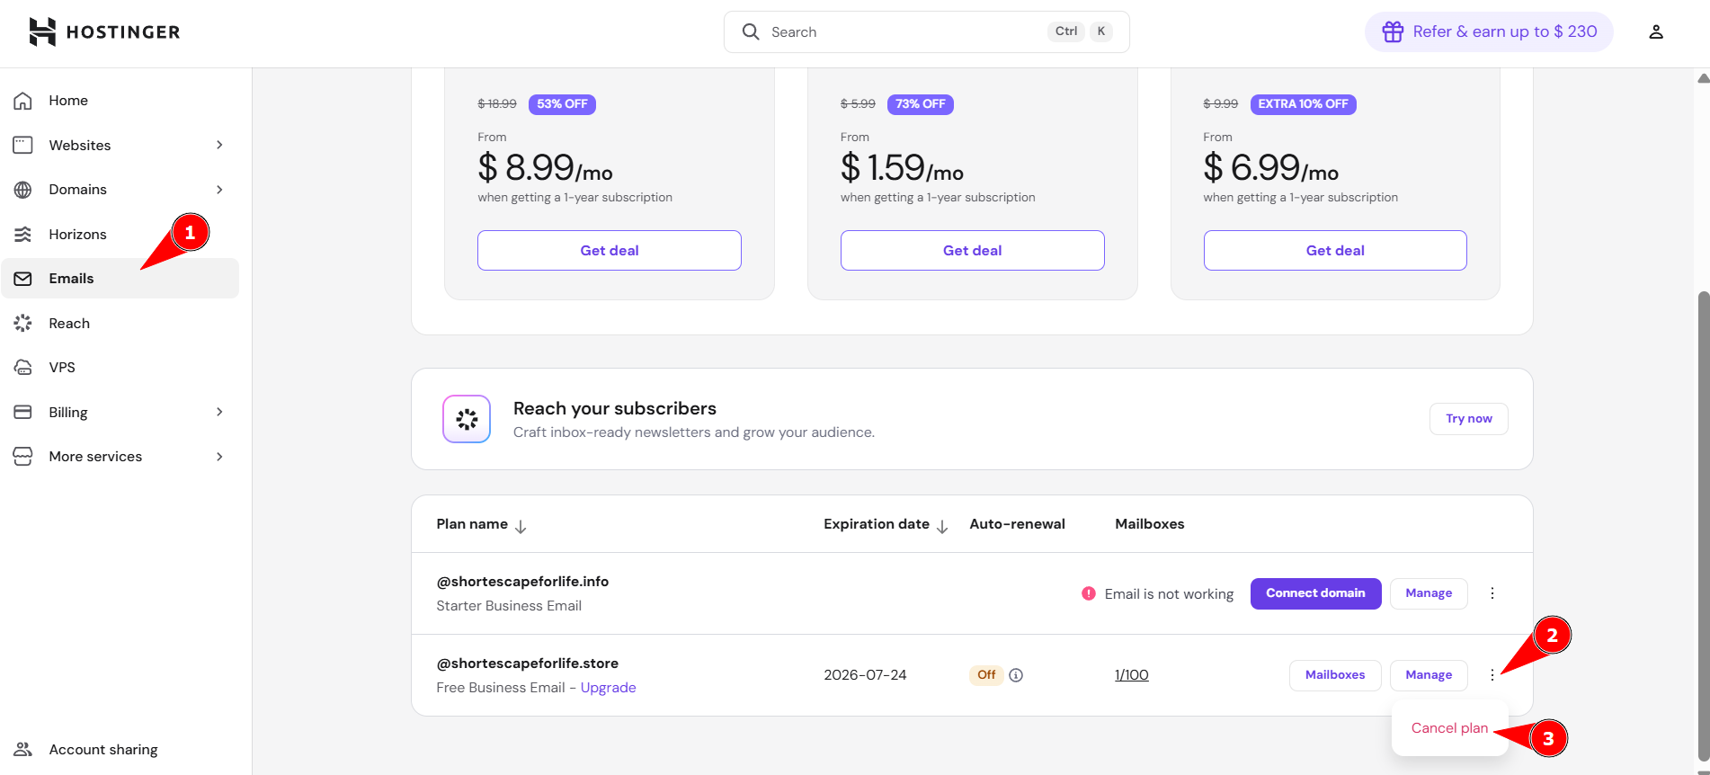1710x775 pixels.
Task: Click the gift icon in referral banner
Action: coord(1392,32)
